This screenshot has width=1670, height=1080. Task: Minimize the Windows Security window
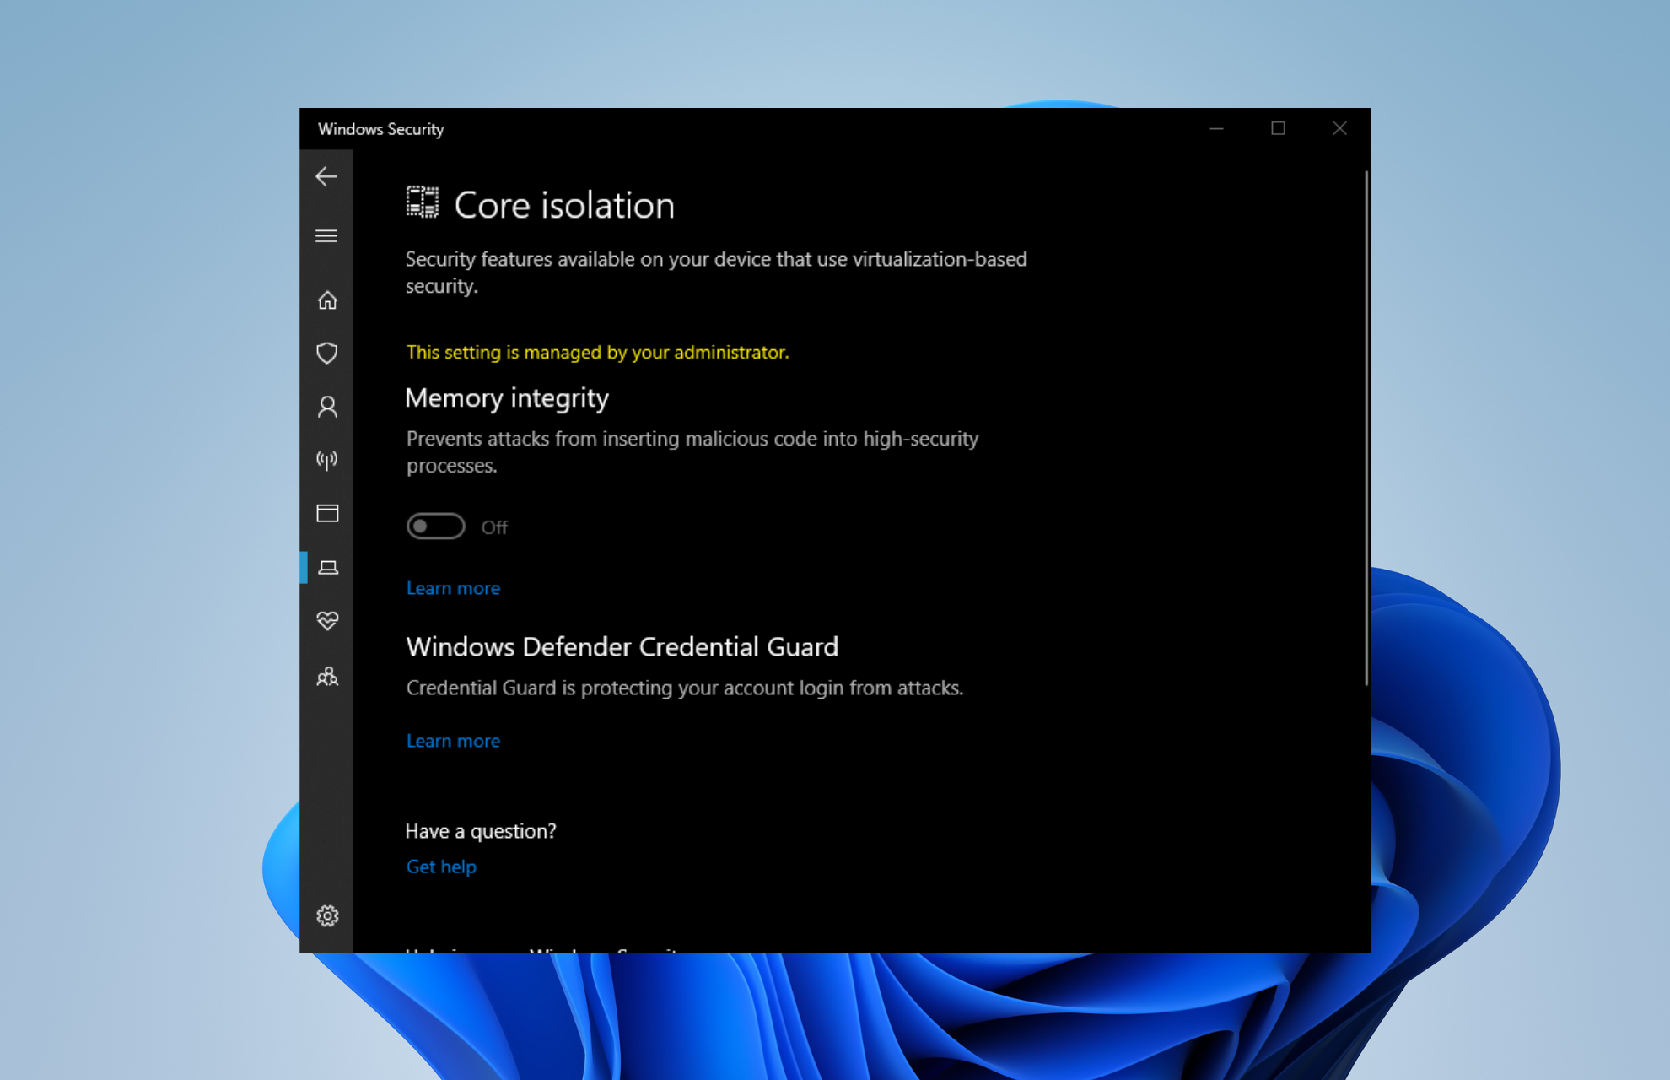(x=1216, y=128)
